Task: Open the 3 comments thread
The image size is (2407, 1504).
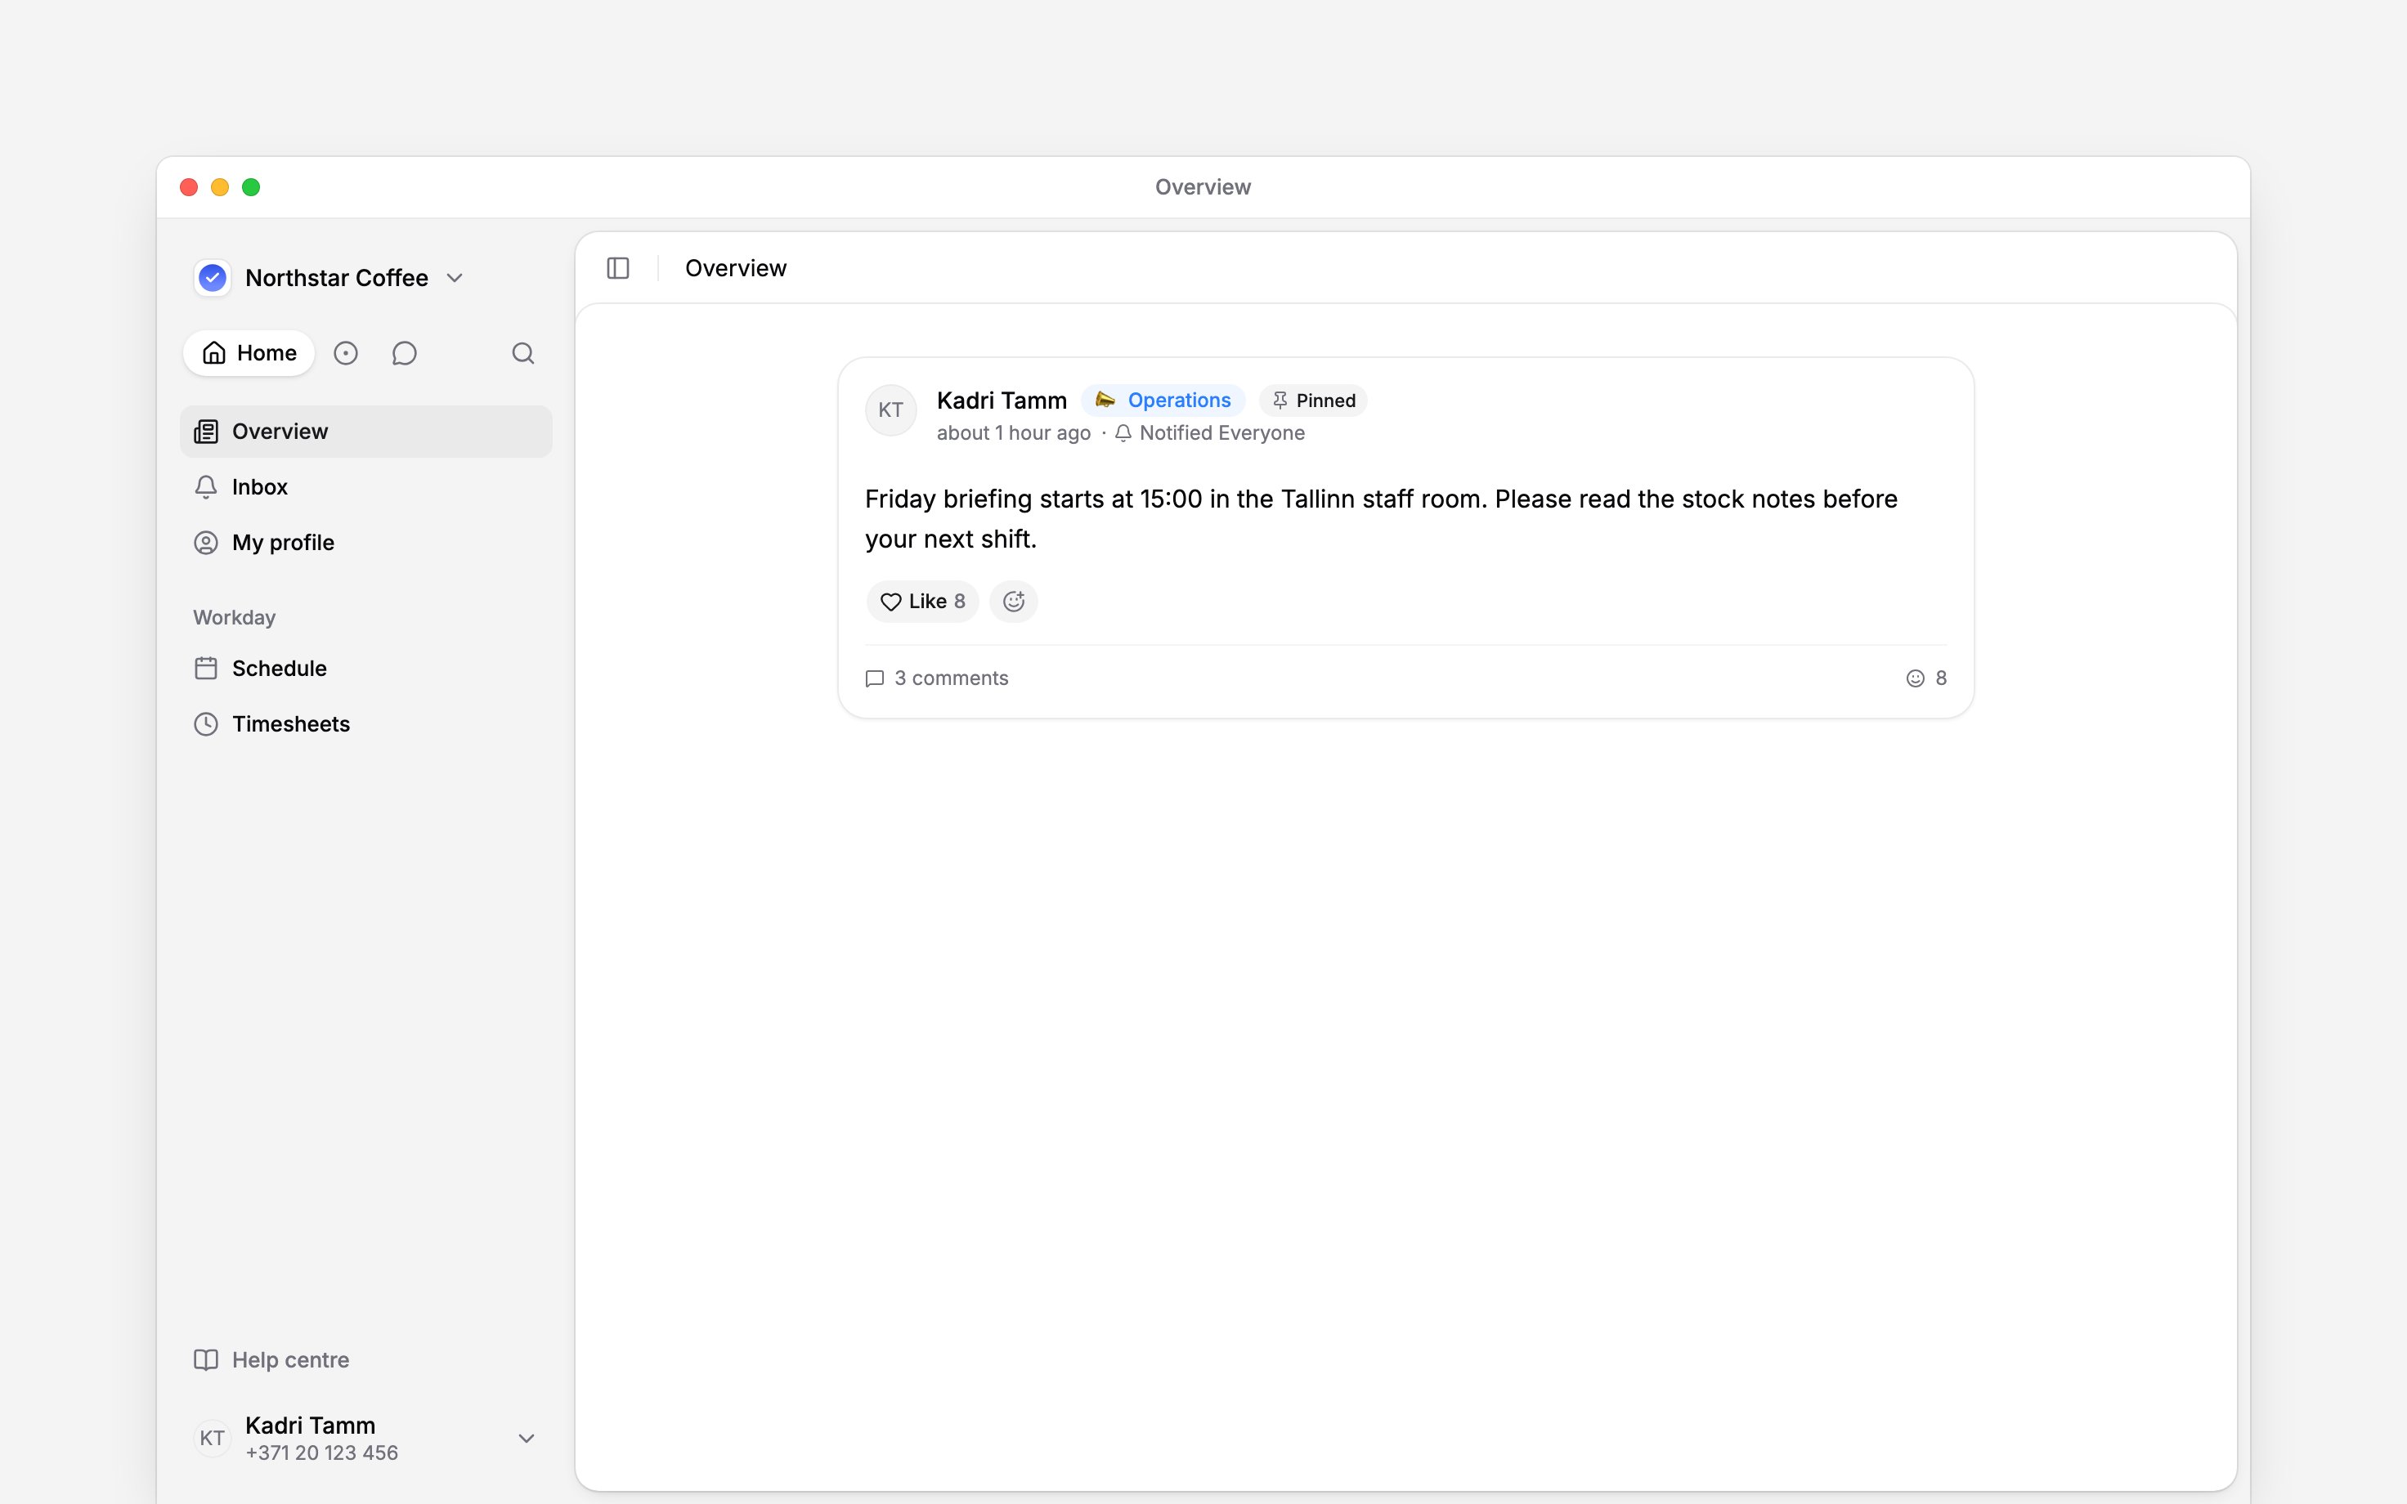Action: point(937,678)
